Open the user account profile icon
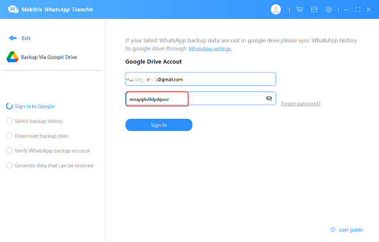Screen dimensions: 379x242 (276, 9)
